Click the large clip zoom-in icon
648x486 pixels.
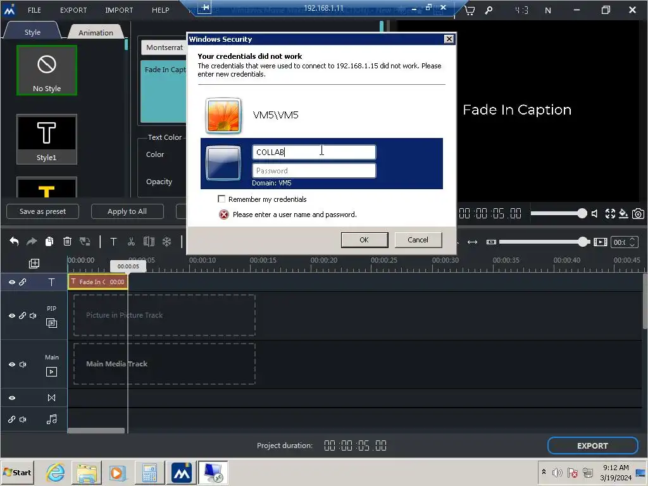pos(600,242)
